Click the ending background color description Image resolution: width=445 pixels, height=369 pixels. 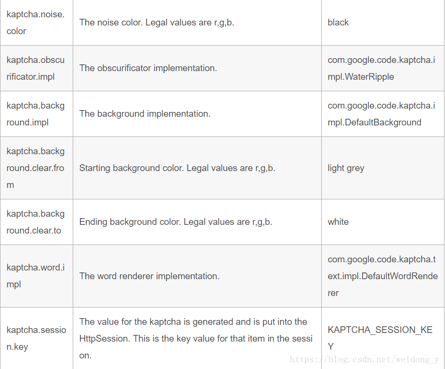point(176,222)
